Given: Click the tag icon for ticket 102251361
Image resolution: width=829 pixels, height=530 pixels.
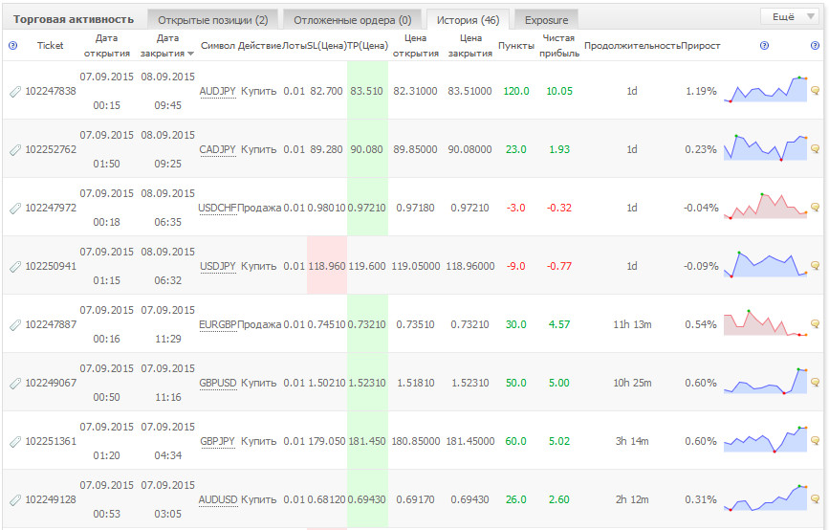Looking at the screenshot, I should click(x=15, y=442).
